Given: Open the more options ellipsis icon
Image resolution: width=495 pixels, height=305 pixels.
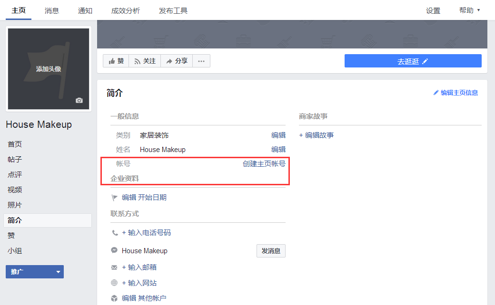Looking at the screenshot, I should (x=201, y=61).
